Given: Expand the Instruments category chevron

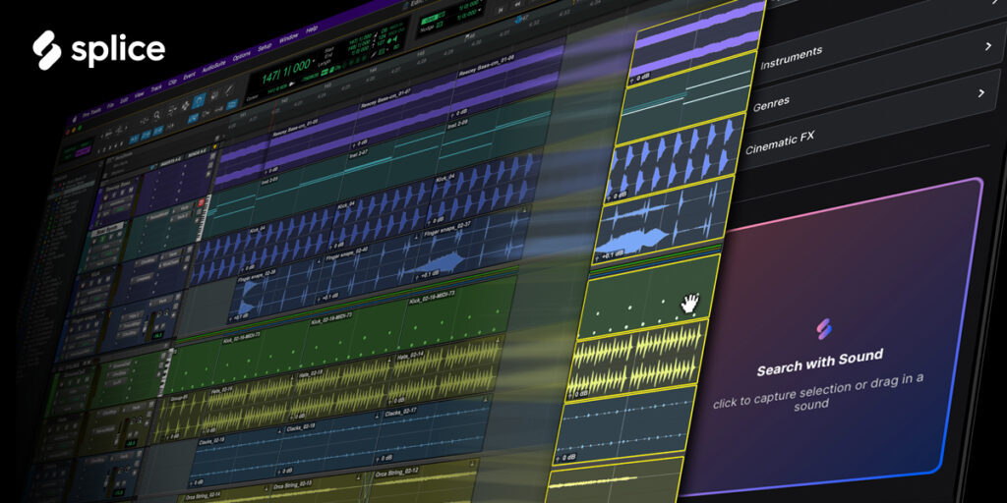Looking at the screenshot, I should 987,45.
